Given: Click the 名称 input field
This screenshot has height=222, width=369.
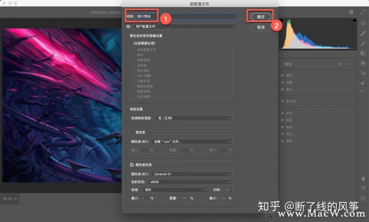Looking at the screenshot, I should (187, 16).
